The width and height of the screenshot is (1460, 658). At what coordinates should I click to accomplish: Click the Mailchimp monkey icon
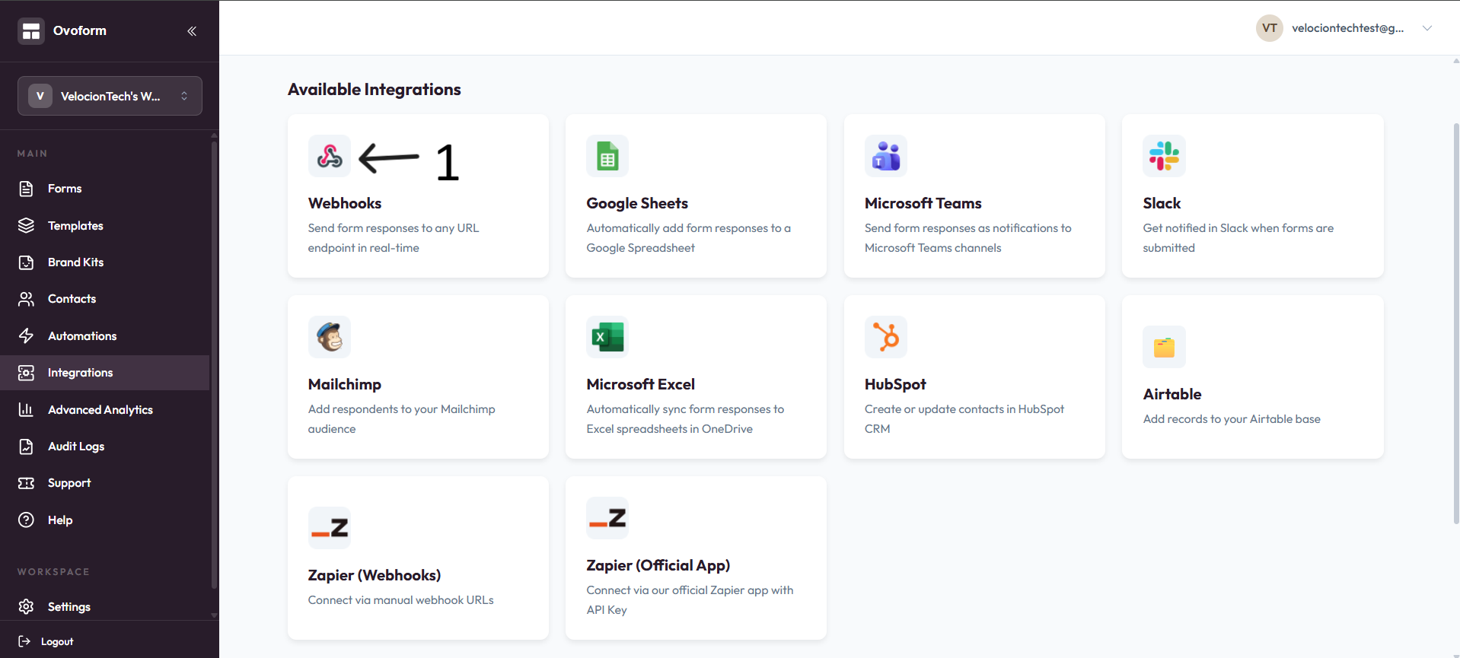330,337
